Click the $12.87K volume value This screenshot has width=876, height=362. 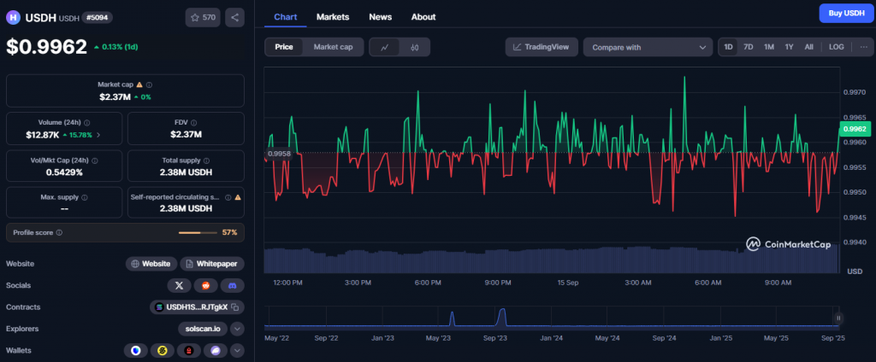click(43, 135)
